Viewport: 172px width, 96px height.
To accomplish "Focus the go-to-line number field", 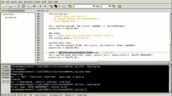I will [x=105, y=6].
